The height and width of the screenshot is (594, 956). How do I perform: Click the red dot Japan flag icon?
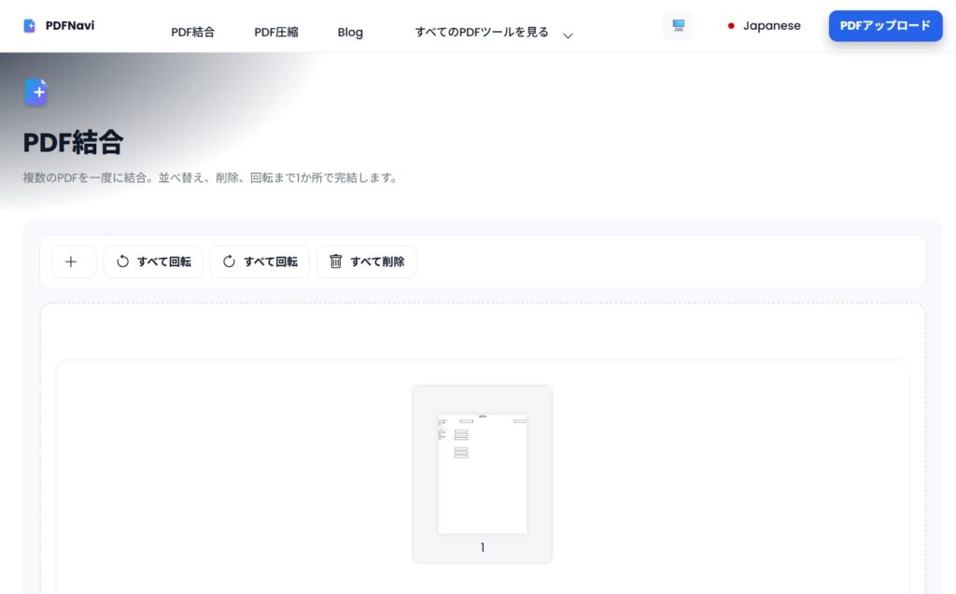pos(731,26)
